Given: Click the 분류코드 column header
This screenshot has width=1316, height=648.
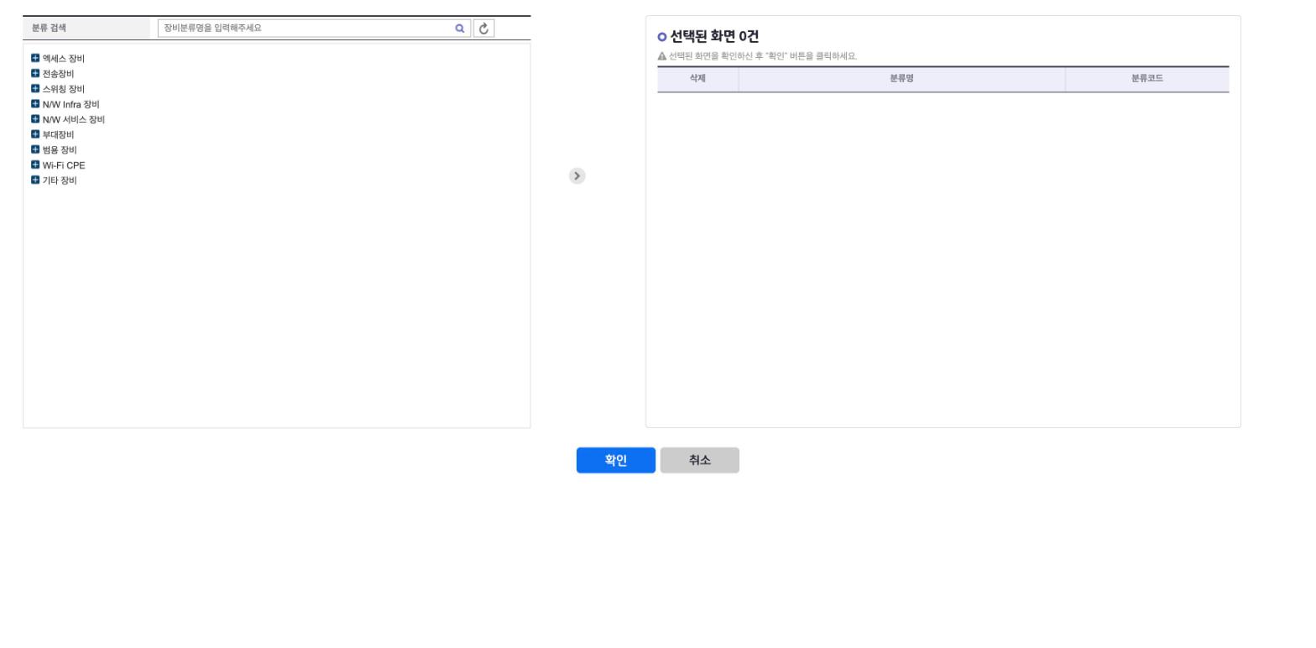Looking at the screenshot, I should click(x=1147, y=79).
